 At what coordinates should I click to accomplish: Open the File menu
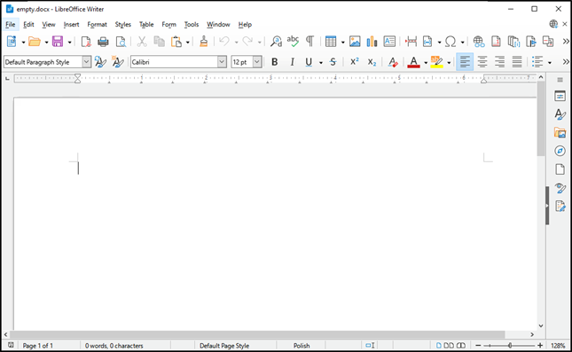click(x=11, y=25)
